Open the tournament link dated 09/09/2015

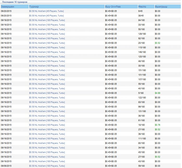[x=47, y=166]
